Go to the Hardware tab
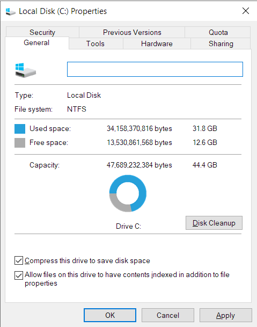This screenshot has width=257, height=327. point(157,43)
